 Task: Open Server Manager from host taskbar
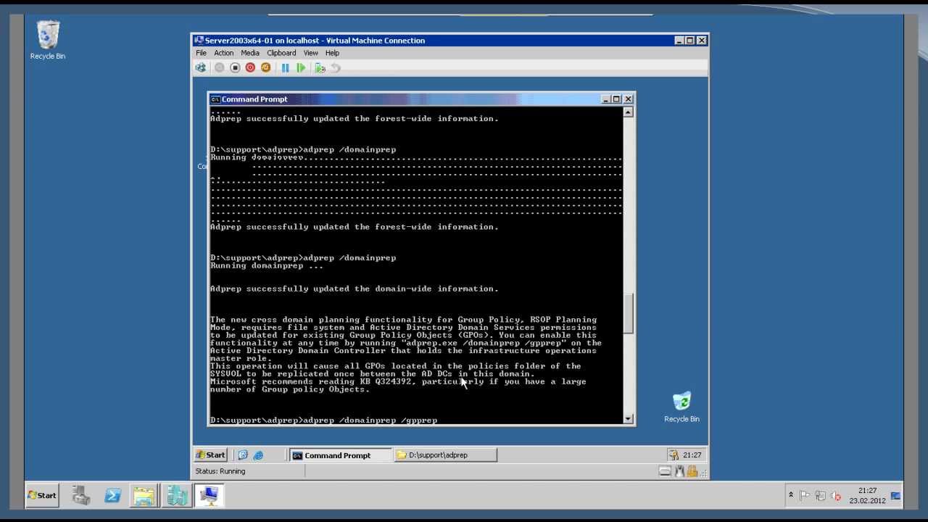click(81, 495)
